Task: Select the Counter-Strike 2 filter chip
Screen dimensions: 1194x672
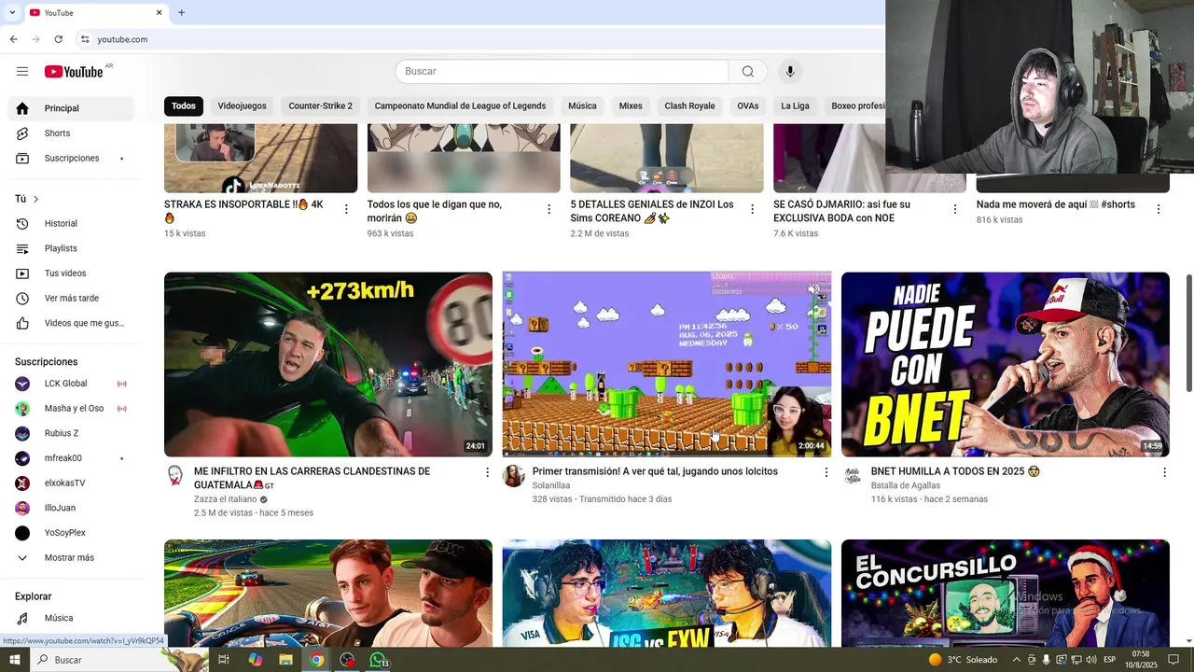Action: point(321,105)
